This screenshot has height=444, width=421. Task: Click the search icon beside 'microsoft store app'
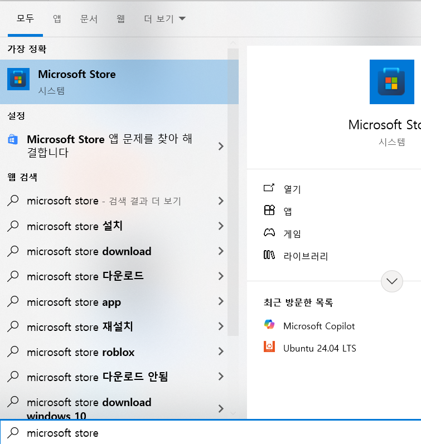tap(13, 301)
